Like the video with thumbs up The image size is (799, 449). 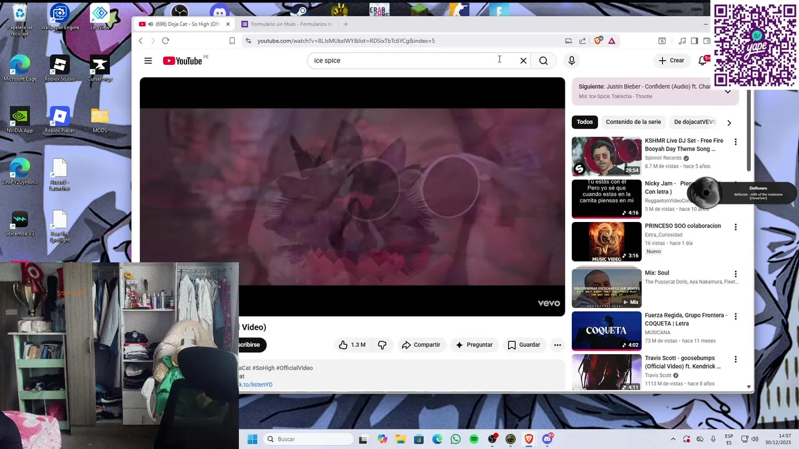coord(352,345)
